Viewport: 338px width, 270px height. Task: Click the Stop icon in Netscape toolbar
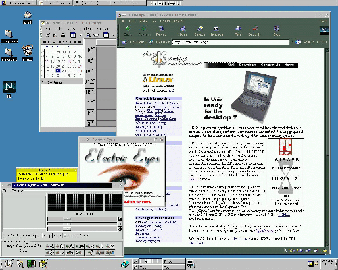coord(276,31)
